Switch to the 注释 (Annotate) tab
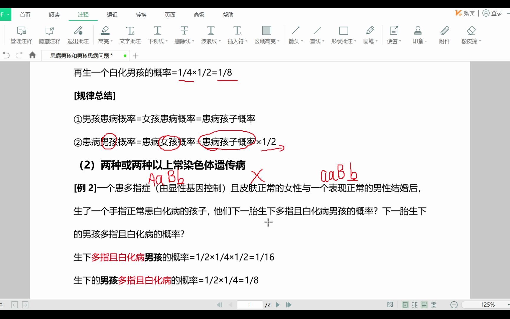The height and width of the screenshot is (319, 510). click(x=83, y=14)
